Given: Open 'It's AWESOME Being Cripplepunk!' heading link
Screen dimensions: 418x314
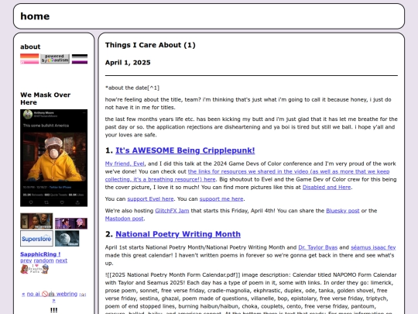Looking at the screenshot, I should tap(185, 150).
